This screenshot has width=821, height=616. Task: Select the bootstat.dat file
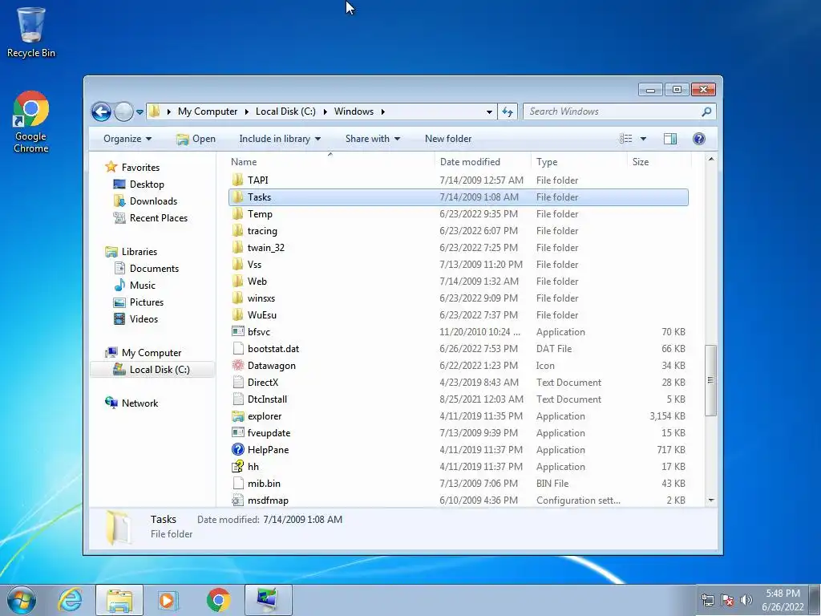coord(458,348)
